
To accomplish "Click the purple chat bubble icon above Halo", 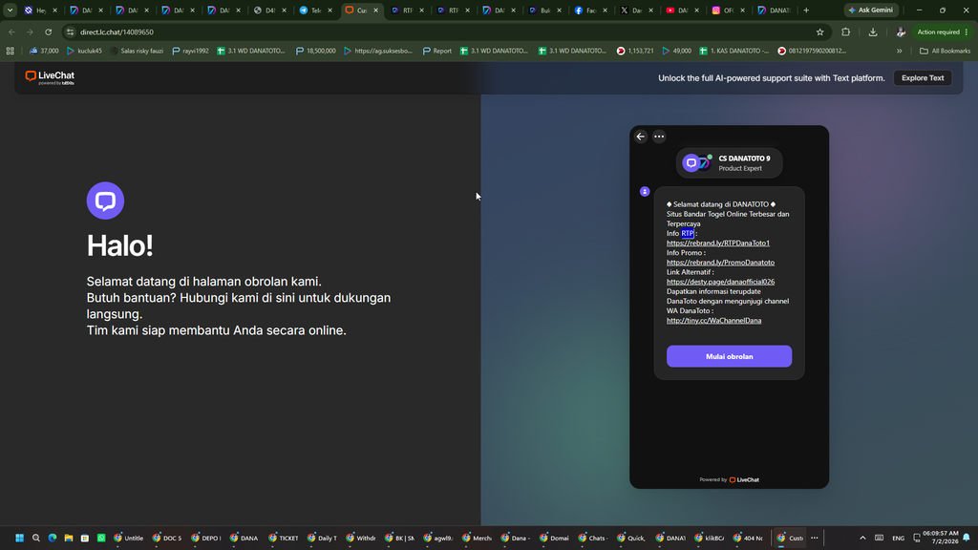I will (105, 201).
